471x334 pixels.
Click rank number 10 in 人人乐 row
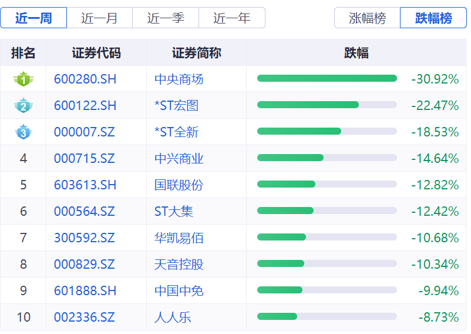pos(23,318)
